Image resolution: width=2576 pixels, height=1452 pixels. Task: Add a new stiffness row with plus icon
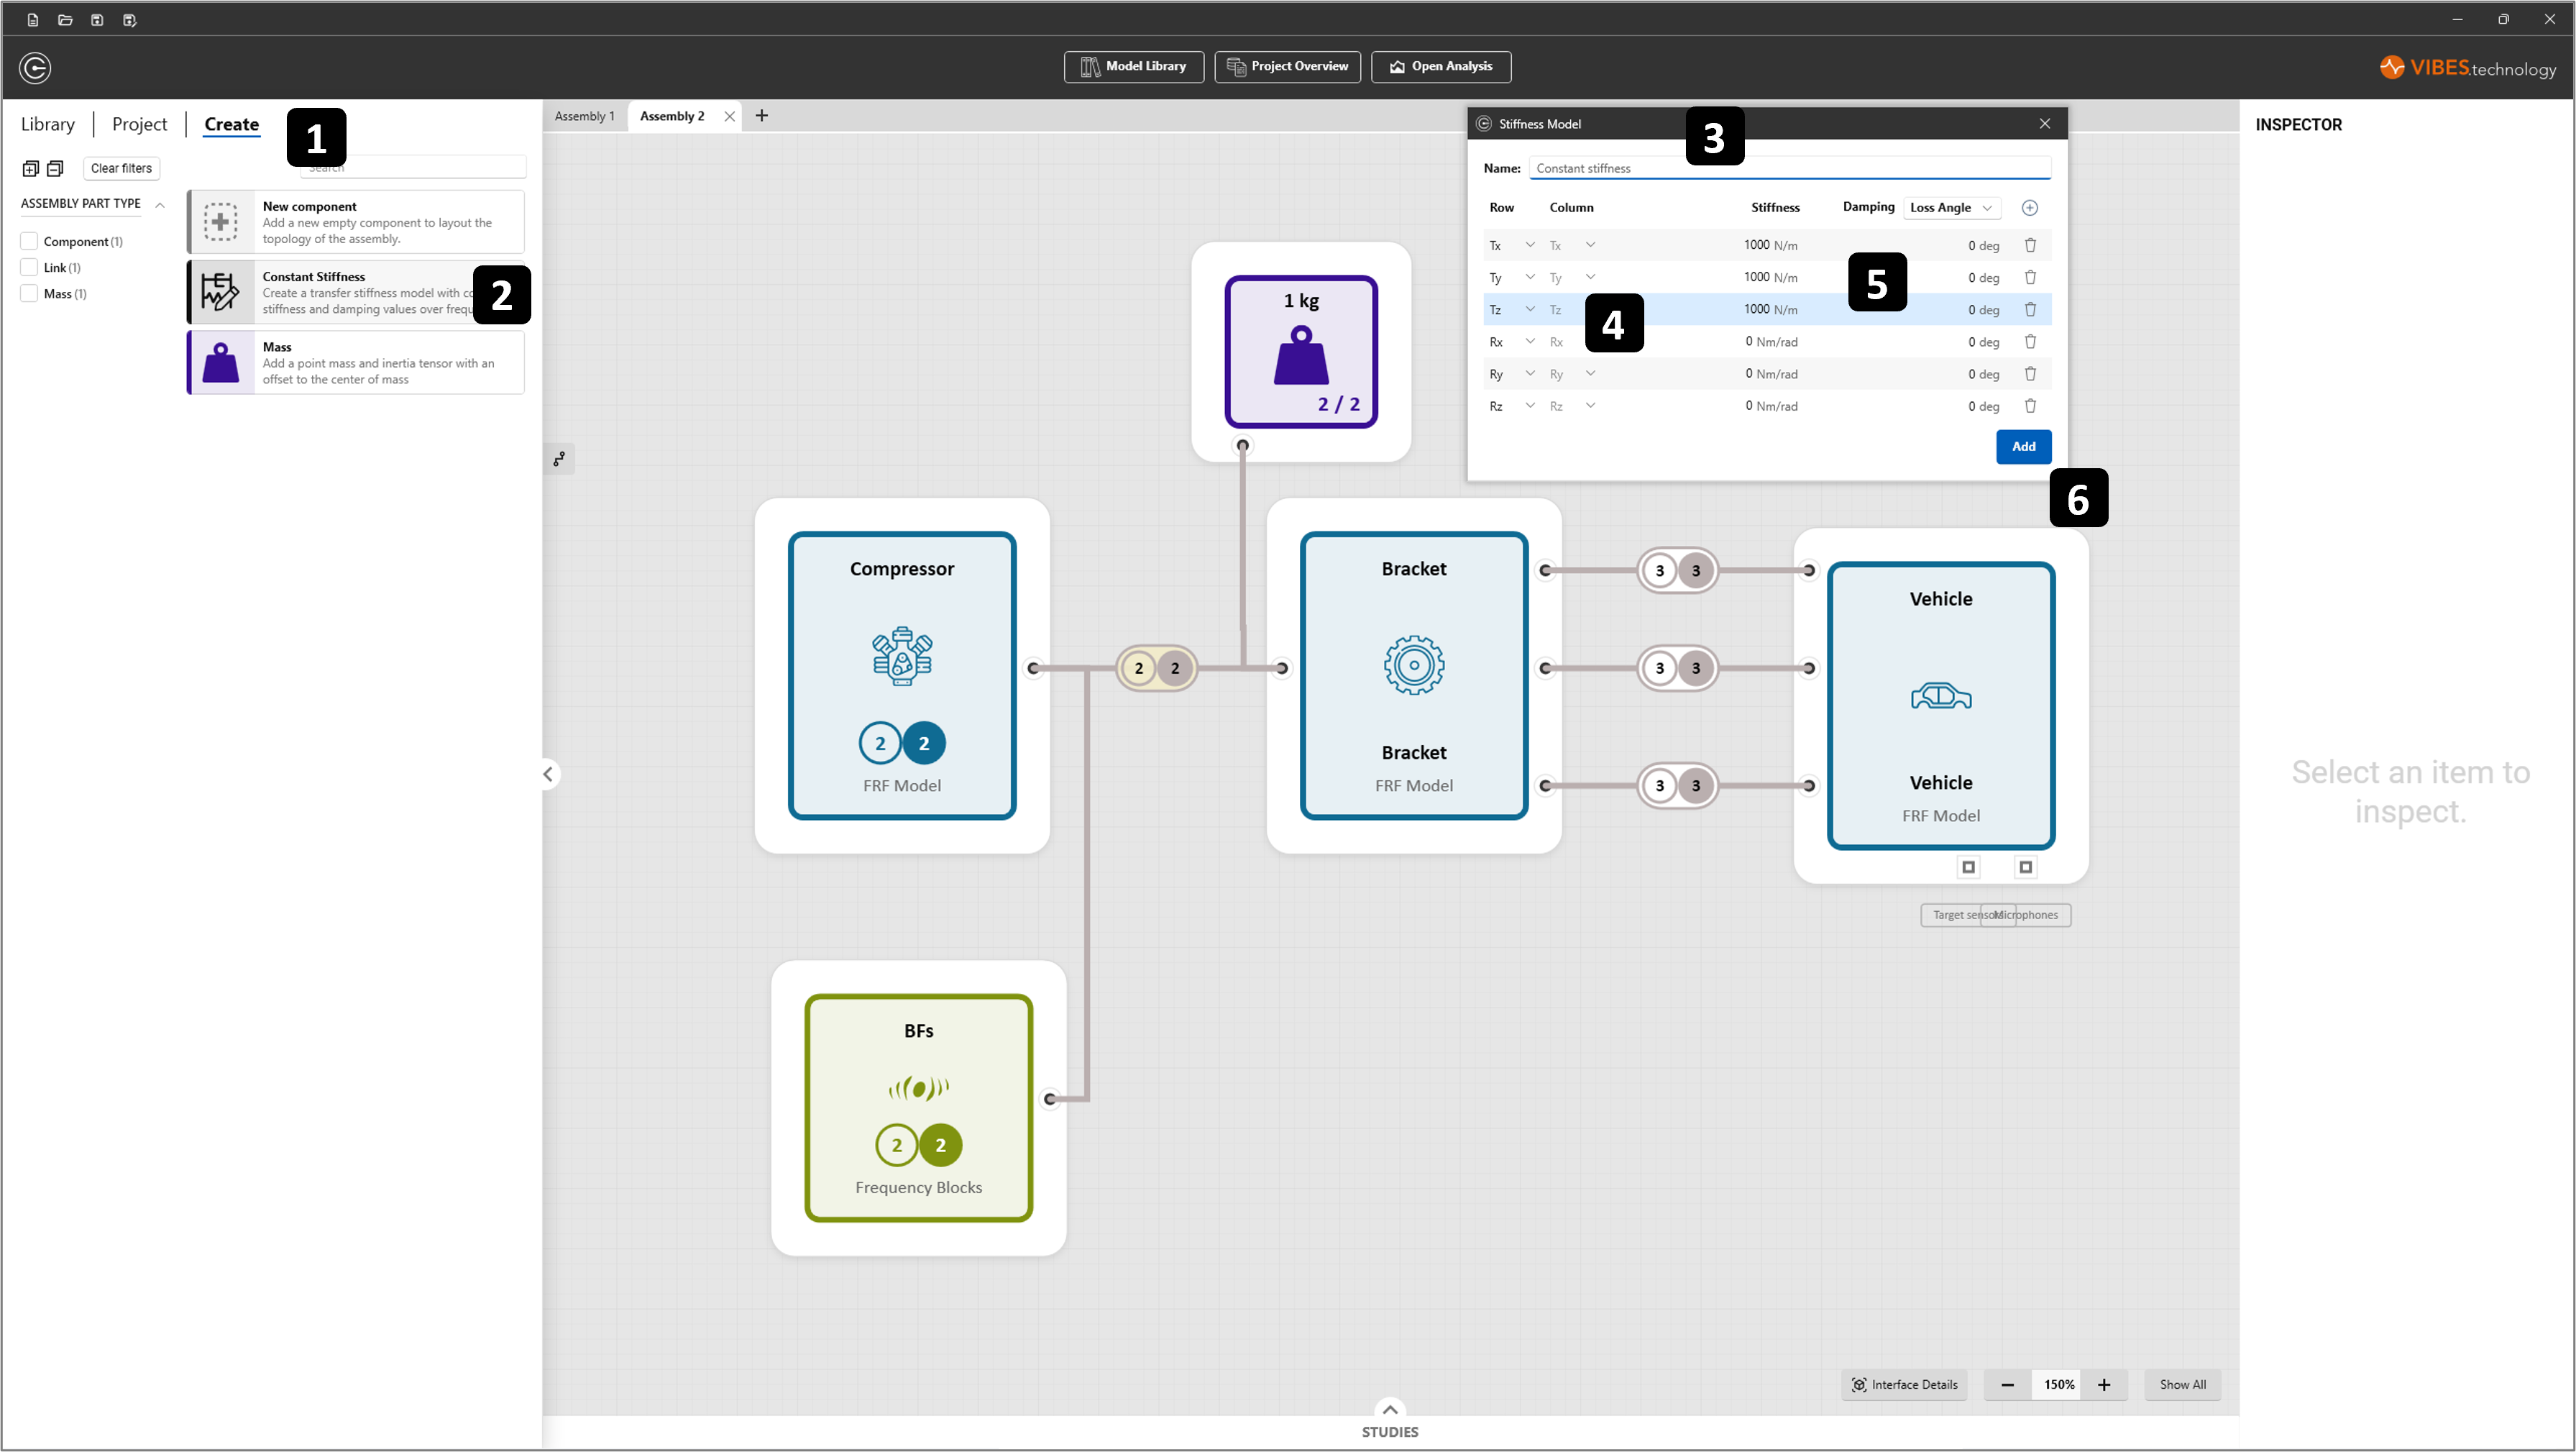[2029, 208]
